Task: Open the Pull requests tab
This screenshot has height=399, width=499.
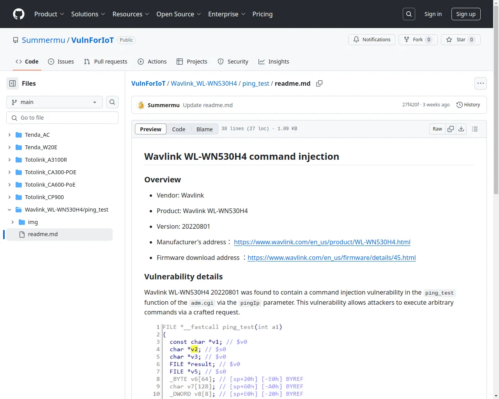Action: coord(106,62)
